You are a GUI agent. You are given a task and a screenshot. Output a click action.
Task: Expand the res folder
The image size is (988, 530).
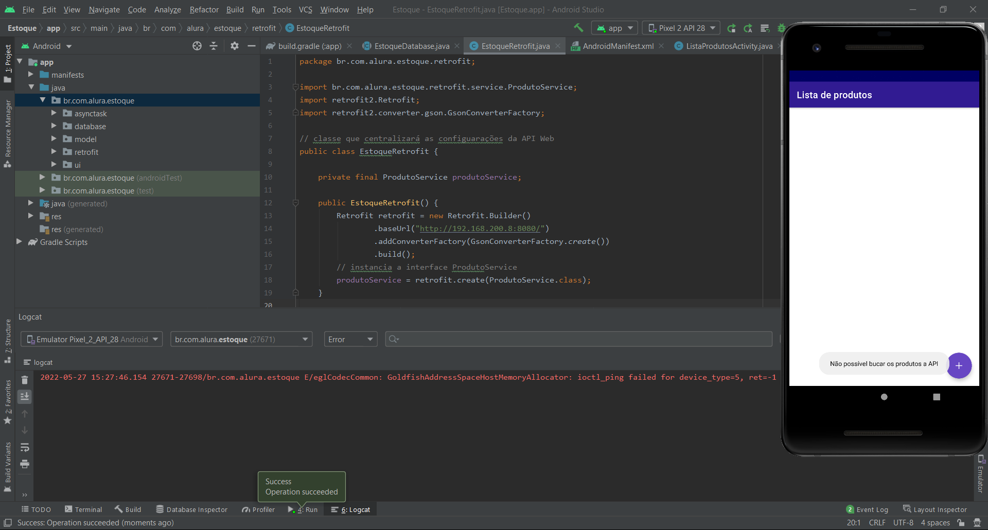[x=31, y=216]
